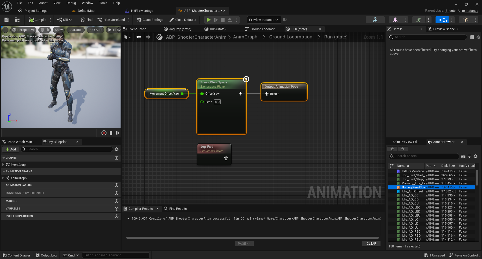Viewport: 482px width, 259px height.
Task: Open My Blueprint settings gear
Action: click(117, 149)
